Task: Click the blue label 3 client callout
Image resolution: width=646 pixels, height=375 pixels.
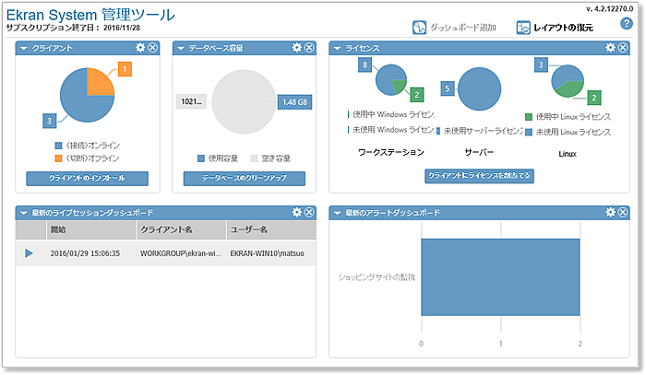Action: click(50, 121)
